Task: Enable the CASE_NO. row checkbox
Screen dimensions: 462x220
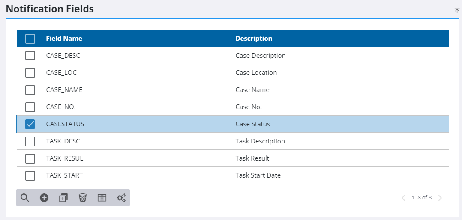Action: click(30, 107)
